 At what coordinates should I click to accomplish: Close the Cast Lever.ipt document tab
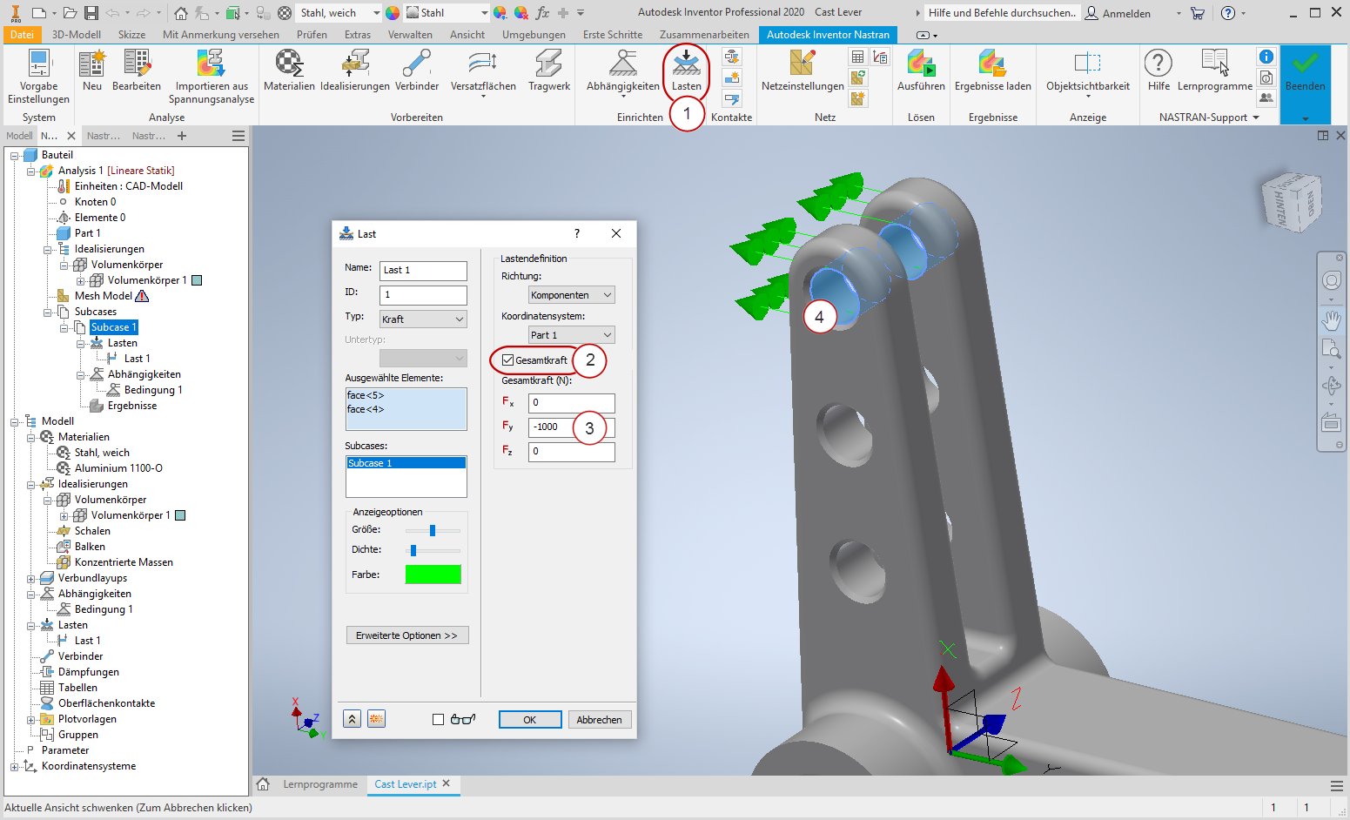[x=447, y=783]
